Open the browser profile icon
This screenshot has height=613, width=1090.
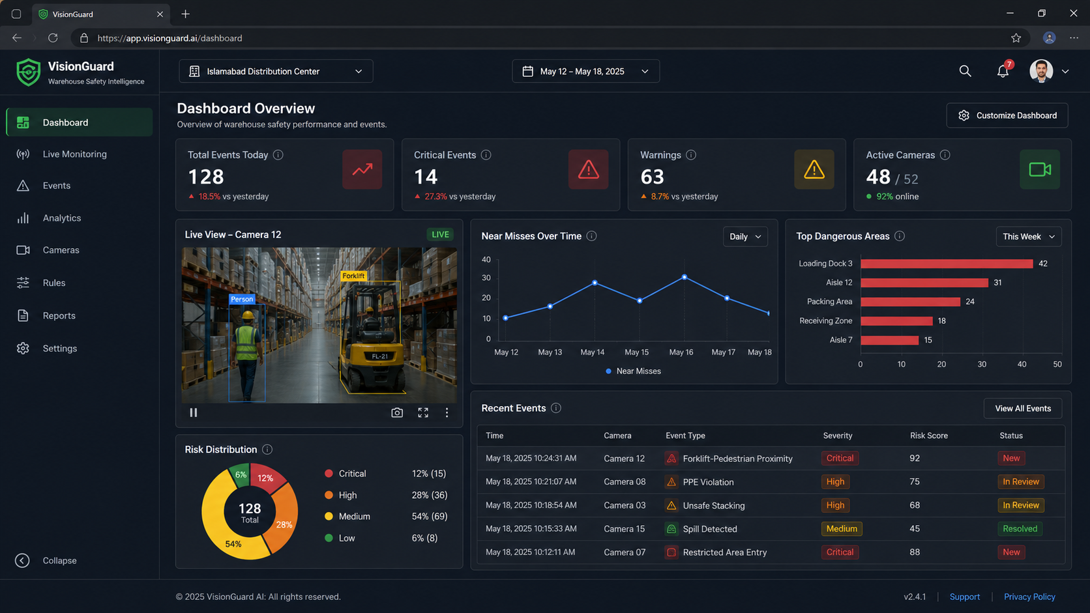(x=1049, y=38)
